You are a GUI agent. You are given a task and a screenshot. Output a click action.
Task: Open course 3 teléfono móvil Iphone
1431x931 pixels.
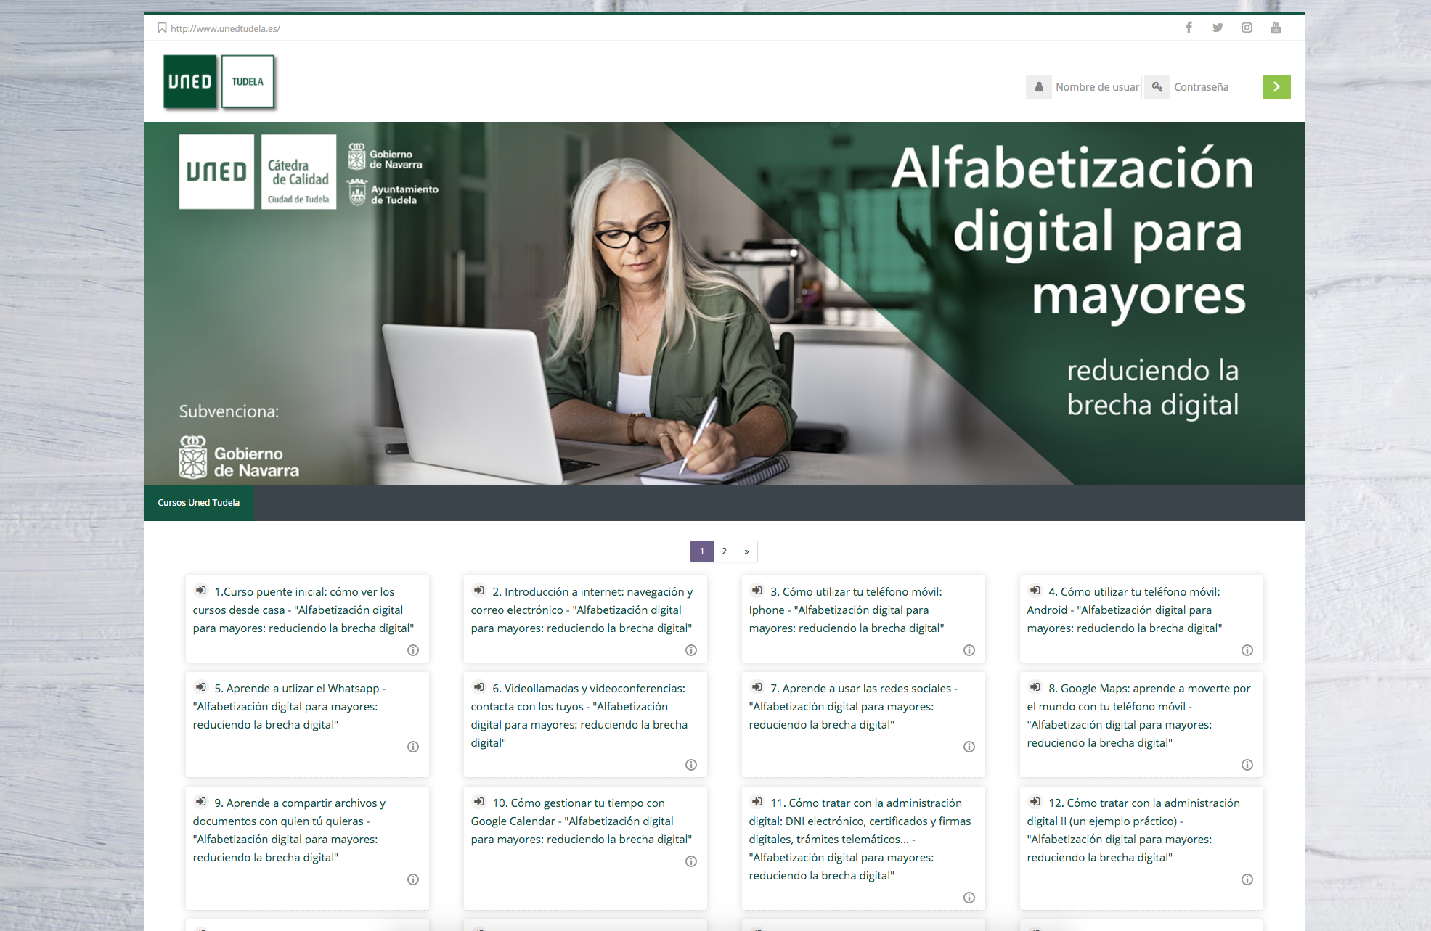point(847,610)
